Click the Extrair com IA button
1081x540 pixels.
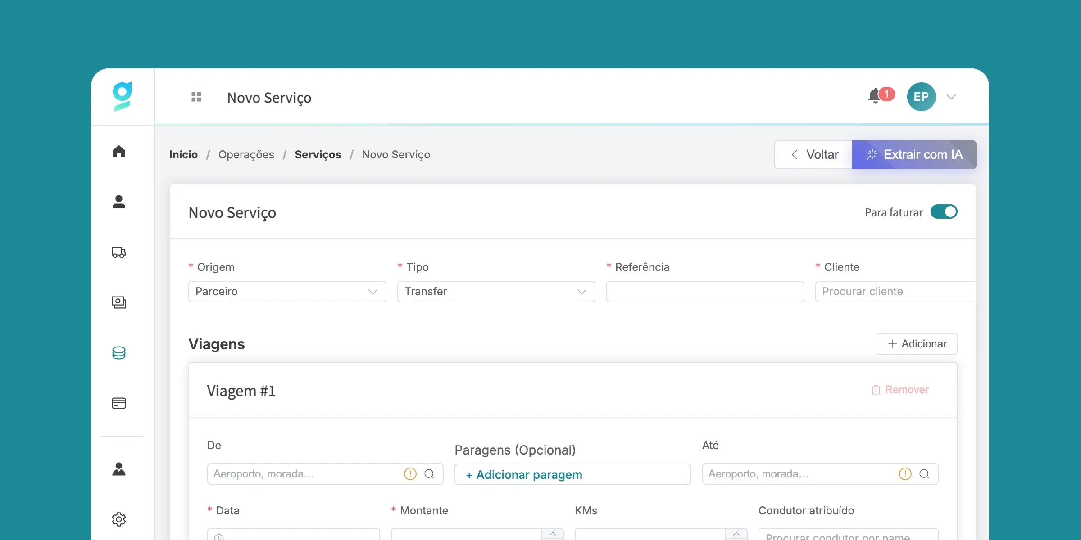coord(914,155)
